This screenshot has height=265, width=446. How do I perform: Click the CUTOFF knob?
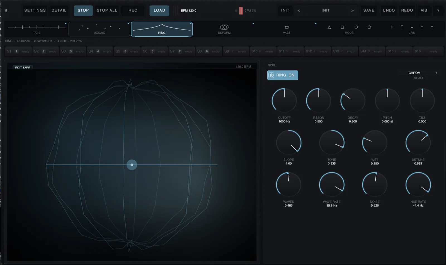coord(284,100)
